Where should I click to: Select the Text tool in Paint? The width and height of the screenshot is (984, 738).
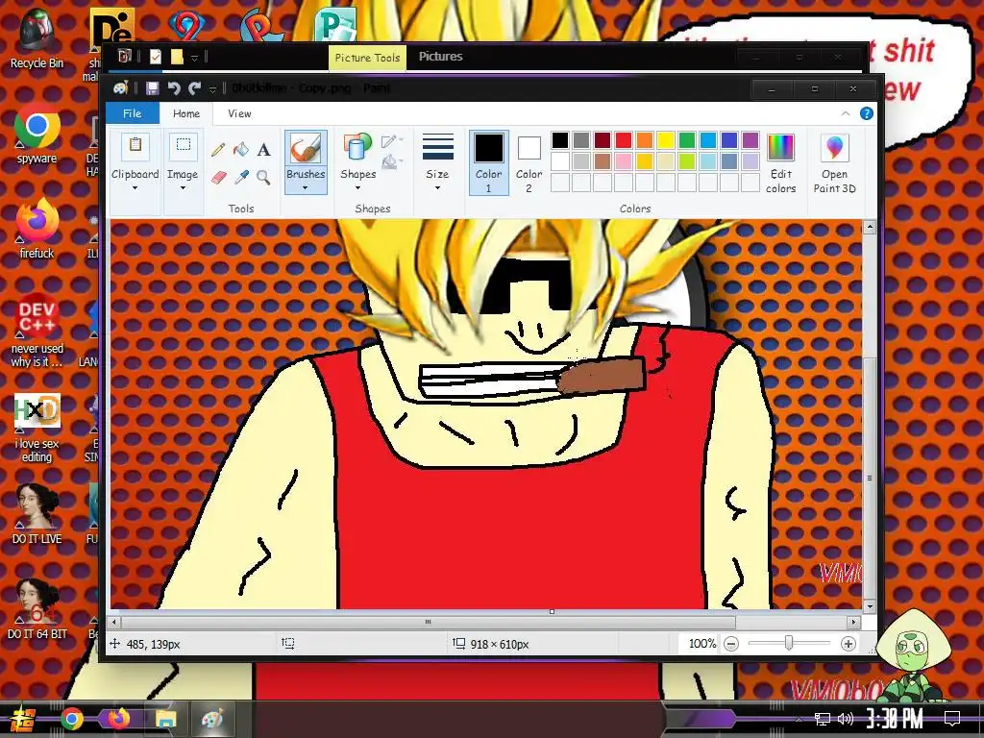click(264, 149)
